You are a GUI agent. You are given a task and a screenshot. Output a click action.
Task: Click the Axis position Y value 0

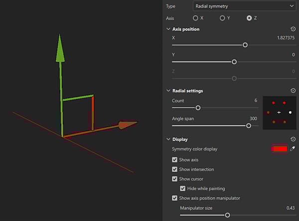tap(294, 55)
